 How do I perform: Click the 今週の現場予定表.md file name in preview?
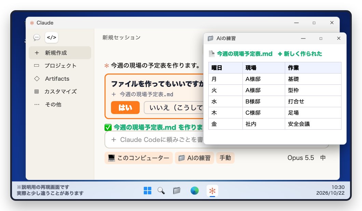pyautogui.click(x=245, y=54)
